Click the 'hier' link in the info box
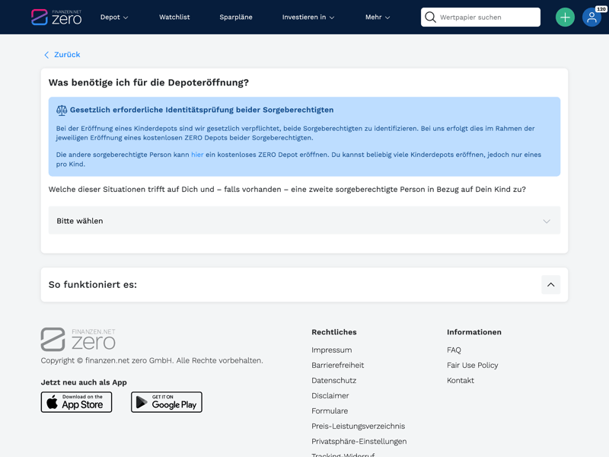 point(197,155)
